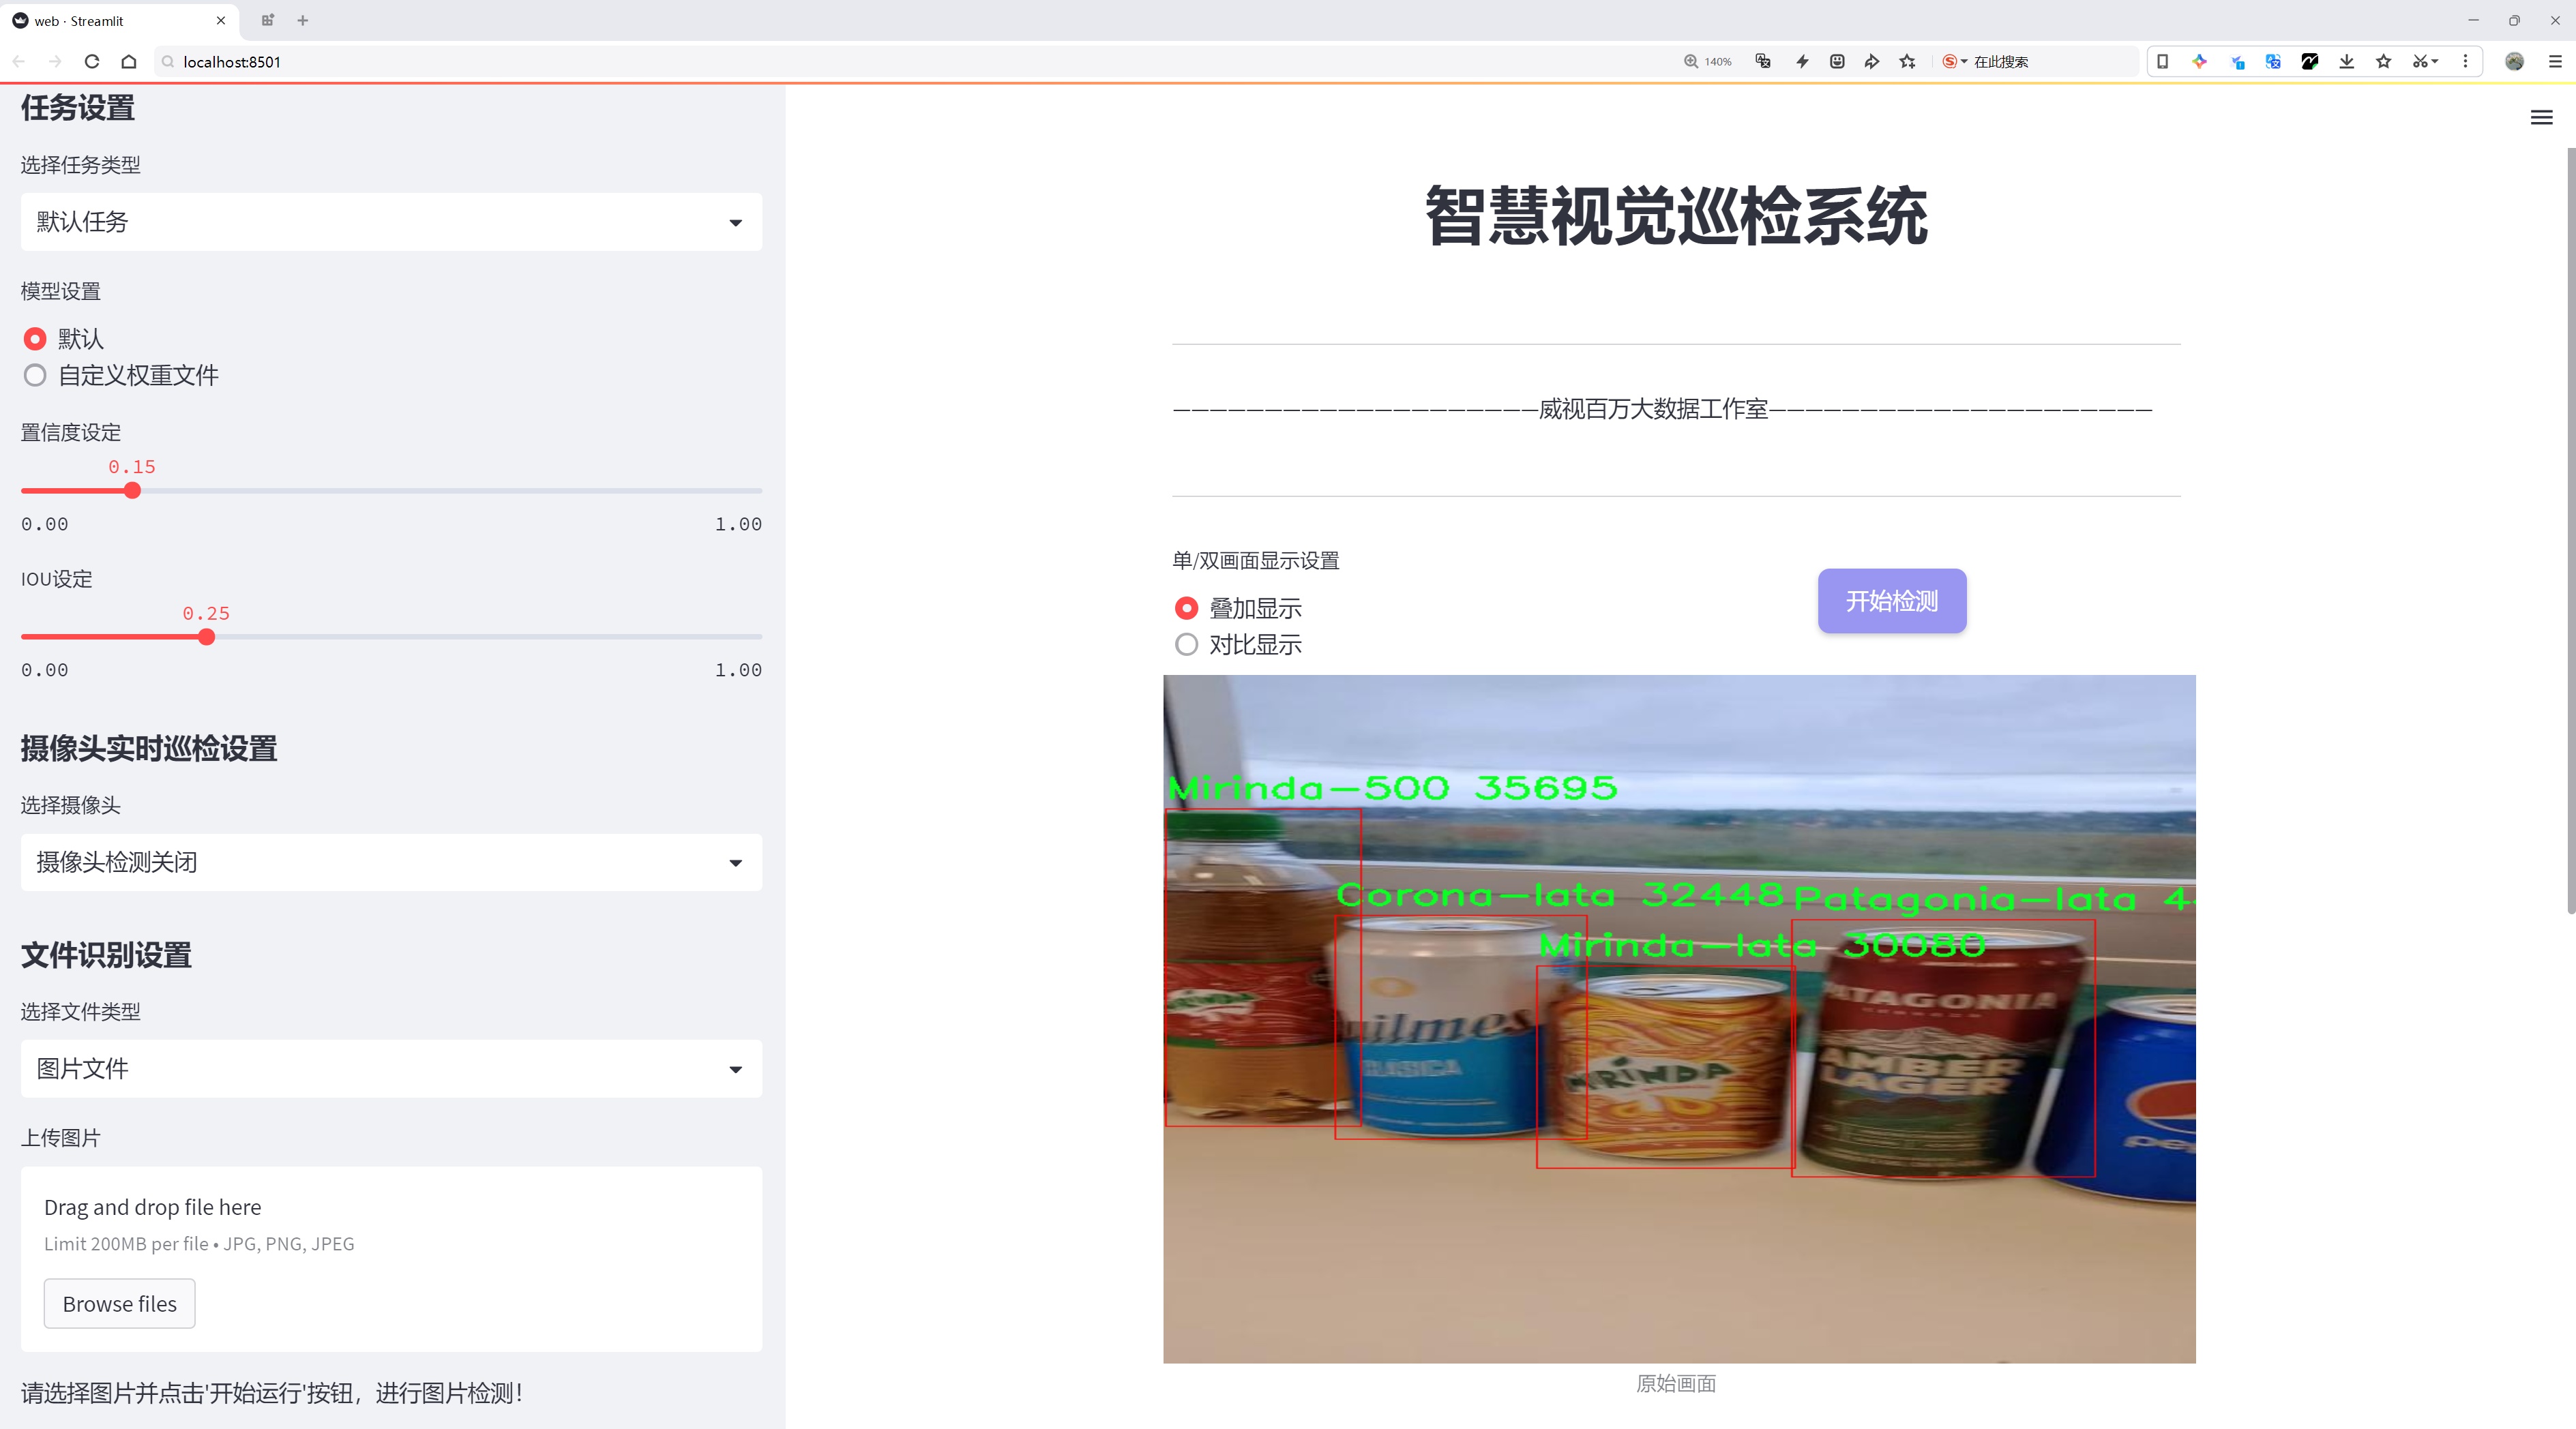Click the lightning speed mode icon
2576x1429 pixels.
point(1802,62)
